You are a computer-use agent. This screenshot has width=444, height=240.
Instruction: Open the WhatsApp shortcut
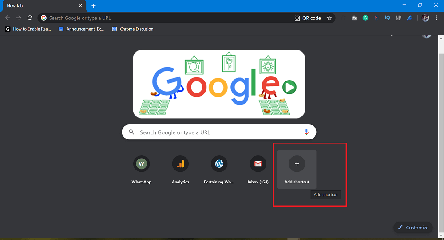(x=141, y=170)
